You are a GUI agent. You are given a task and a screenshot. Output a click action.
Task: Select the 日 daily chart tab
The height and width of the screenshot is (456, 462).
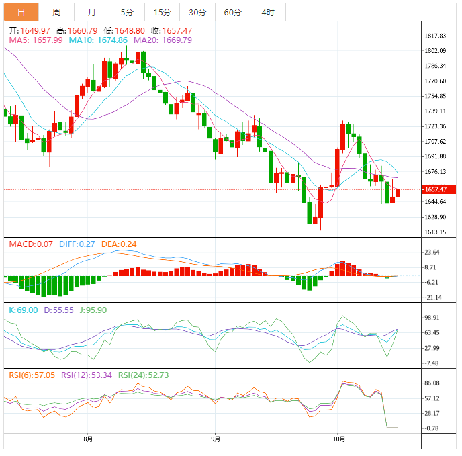21,12
